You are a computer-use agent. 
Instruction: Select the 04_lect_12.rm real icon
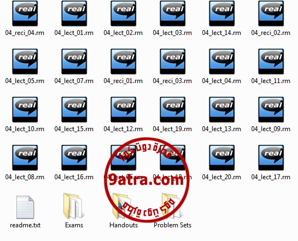pos(124,109)
